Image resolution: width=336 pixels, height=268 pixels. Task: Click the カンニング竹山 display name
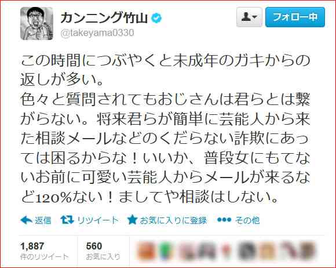104,18
